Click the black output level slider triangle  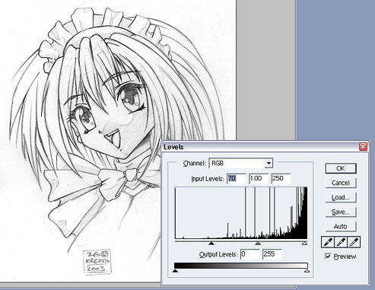175,271
